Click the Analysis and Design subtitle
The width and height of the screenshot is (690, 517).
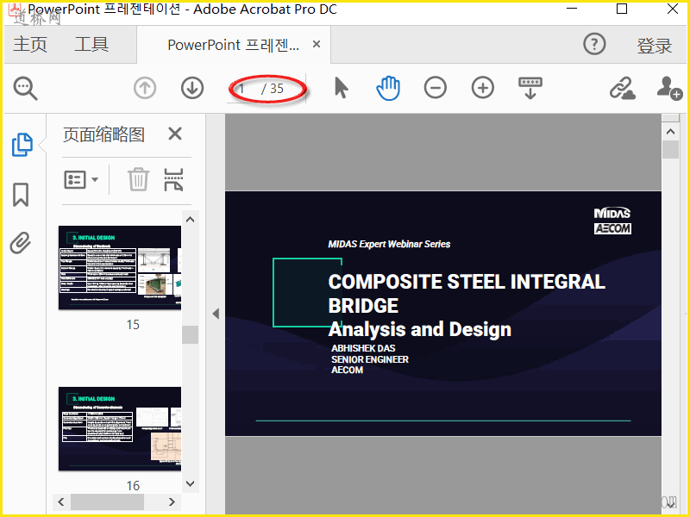pyautogui.click(x=420, y=329)
